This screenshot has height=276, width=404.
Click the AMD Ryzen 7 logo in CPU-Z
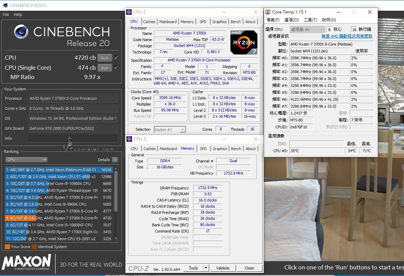[244, 42]
